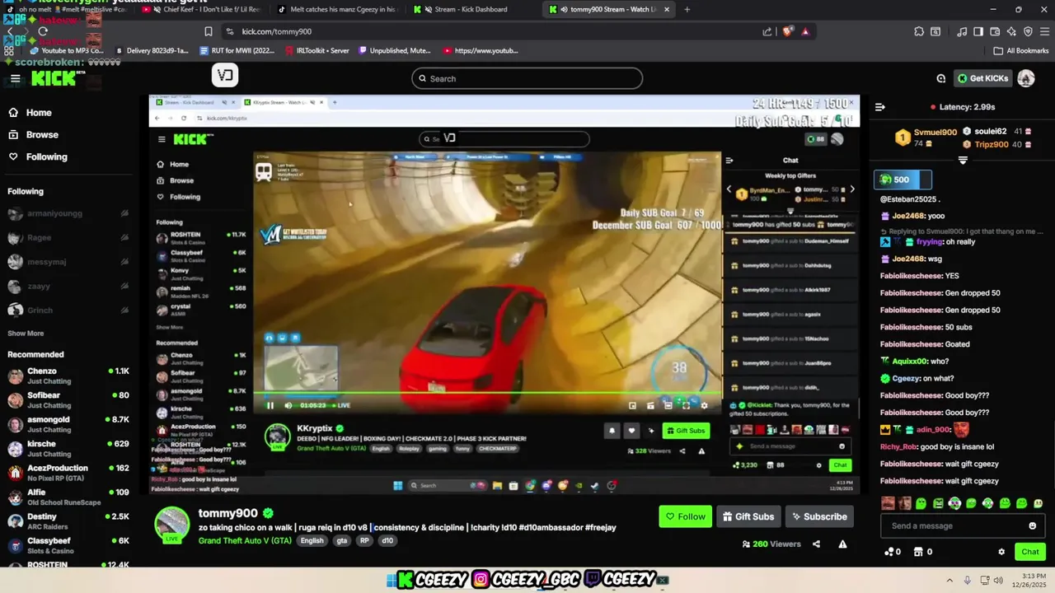The width and height of the screenshot is (1055, 593).
Task: Click the Get KICKs button
Action: (982, 78)
